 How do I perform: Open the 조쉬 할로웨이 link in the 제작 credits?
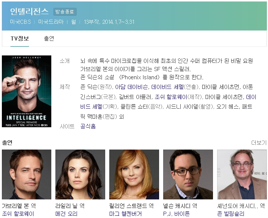(x=171, y=97)
